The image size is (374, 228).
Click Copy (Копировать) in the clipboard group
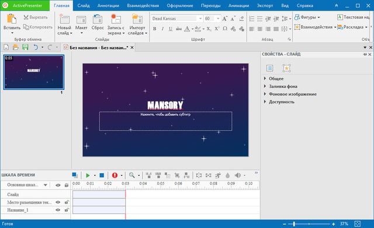coord(37,27)
